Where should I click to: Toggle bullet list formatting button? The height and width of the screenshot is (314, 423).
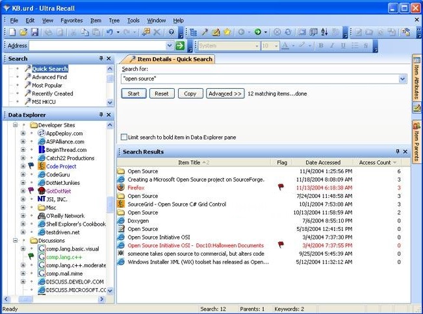click(355, 45)
